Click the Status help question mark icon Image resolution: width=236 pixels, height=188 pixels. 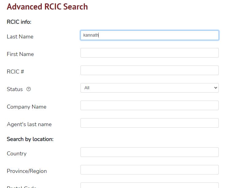click(x=29, y=89)
